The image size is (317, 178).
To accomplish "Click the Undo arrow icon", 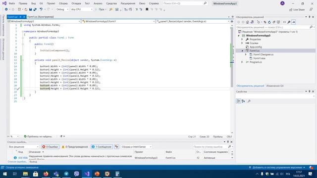I will pyautogui.click(x=41, y=9).
